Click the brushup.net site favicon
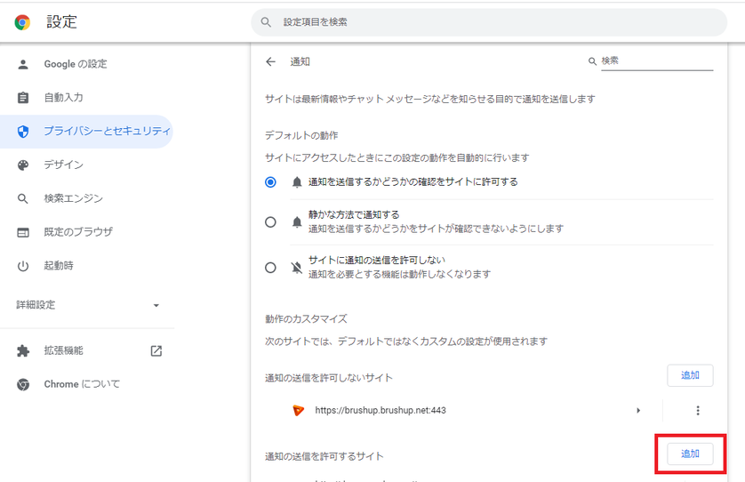 (299, 410)
